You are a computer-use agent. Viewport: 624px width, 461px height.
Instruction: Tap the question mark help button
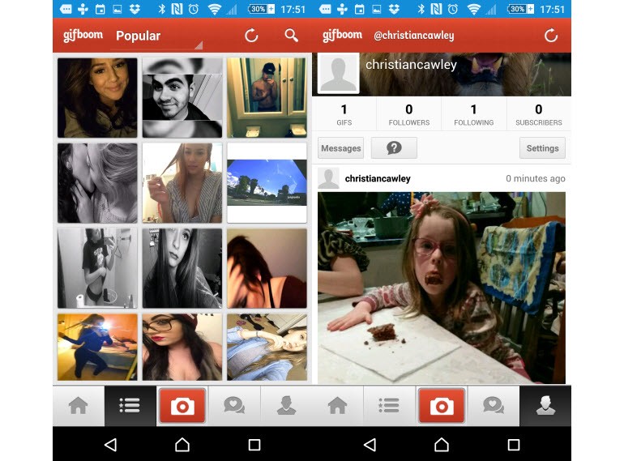pyautogui.click(x=394, y=148)
